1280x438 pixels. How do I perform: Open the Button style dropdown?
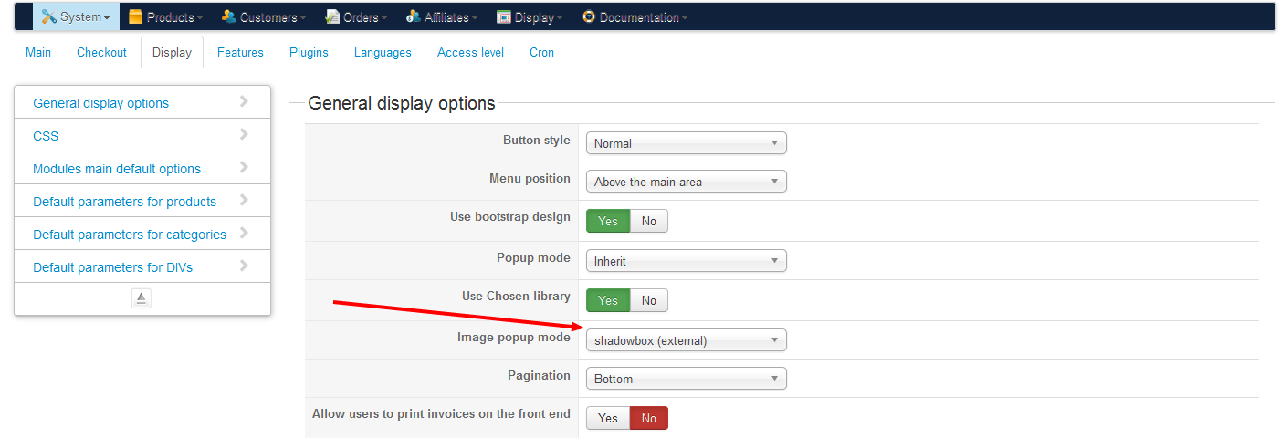(686, 143)
